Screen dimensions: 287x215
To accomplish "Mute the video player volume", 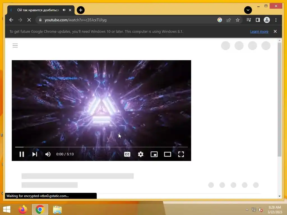I will click(48, 154).
